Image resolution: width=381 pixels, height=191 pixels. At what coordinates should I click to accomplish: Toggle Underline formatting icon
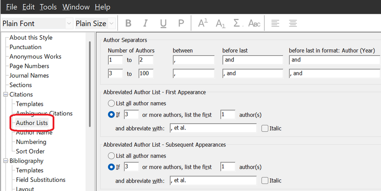(163, 23)
